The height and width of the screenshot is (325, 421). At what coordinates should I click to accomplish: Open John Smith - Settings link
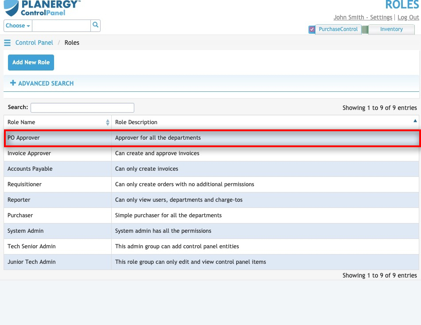pos(363,17)
